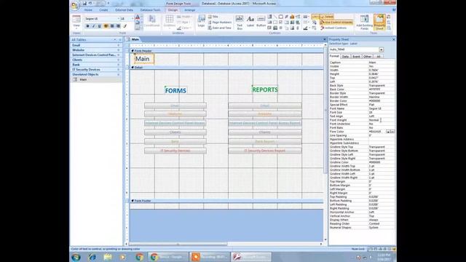
Task: Click the Title button
Action: (213, 17)
